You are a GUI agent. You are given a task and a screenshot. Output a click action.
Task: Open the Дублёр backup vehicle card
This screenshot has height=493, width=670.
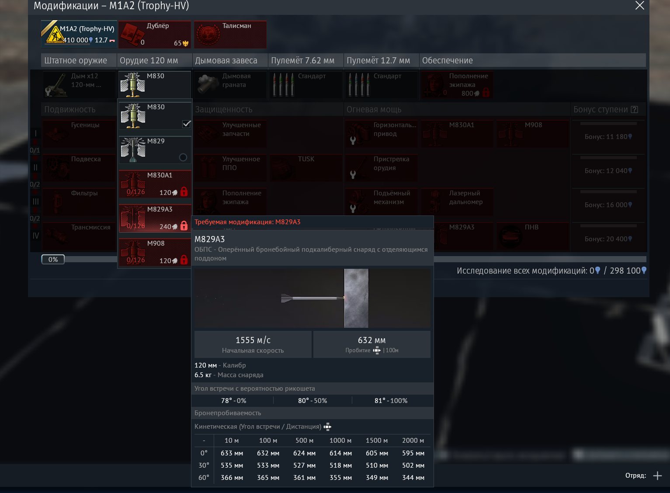click(155, 35)
